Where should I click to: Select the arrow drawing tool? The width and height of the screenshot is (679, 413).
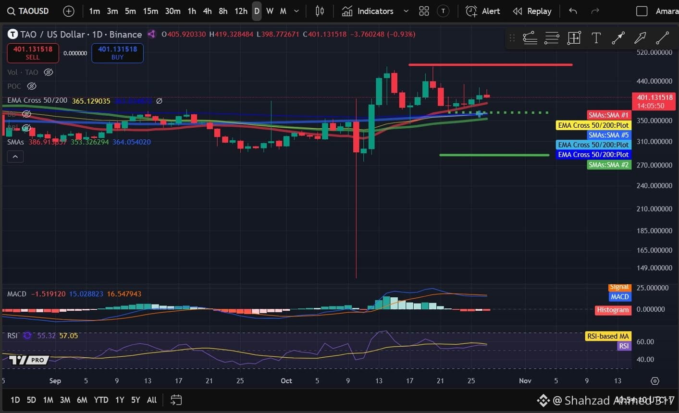tap(640, 38)
